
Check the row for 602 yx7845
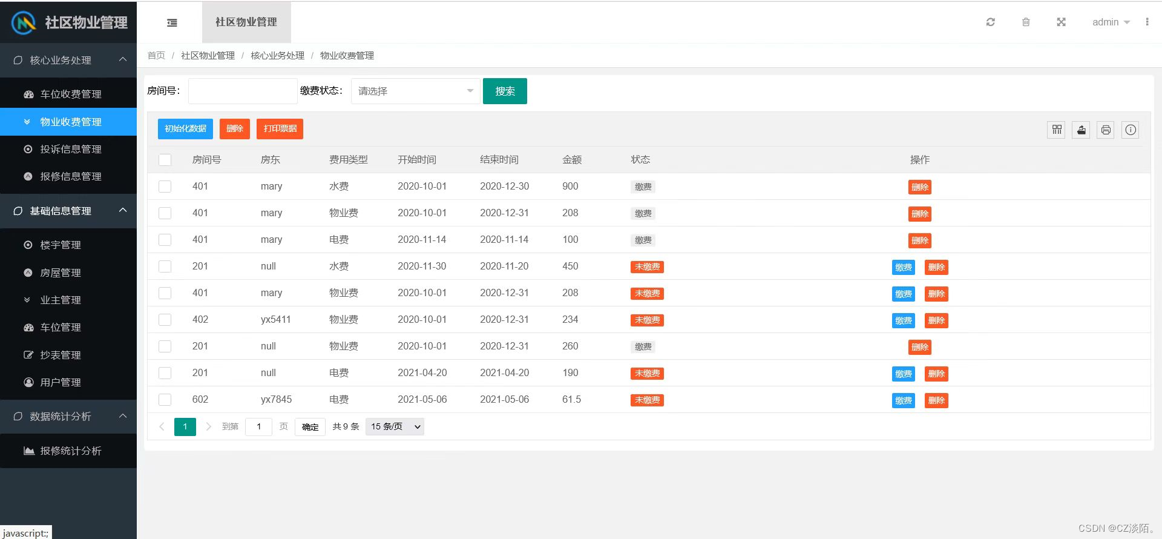click(x=165, y=400)
